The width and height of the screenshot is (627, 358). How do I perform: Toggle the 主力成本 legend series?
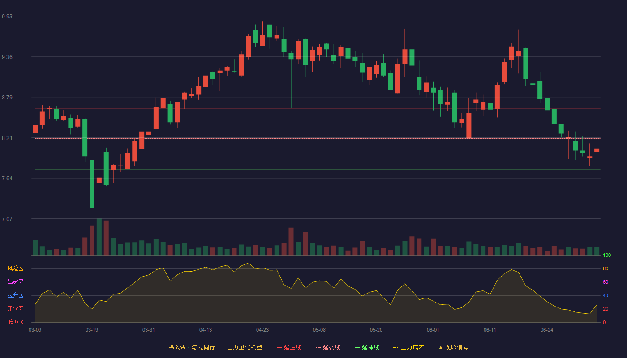[408, 347]
